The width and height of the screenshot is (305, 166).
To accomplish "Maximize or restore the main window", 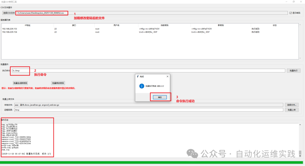I will pos(293,2).
